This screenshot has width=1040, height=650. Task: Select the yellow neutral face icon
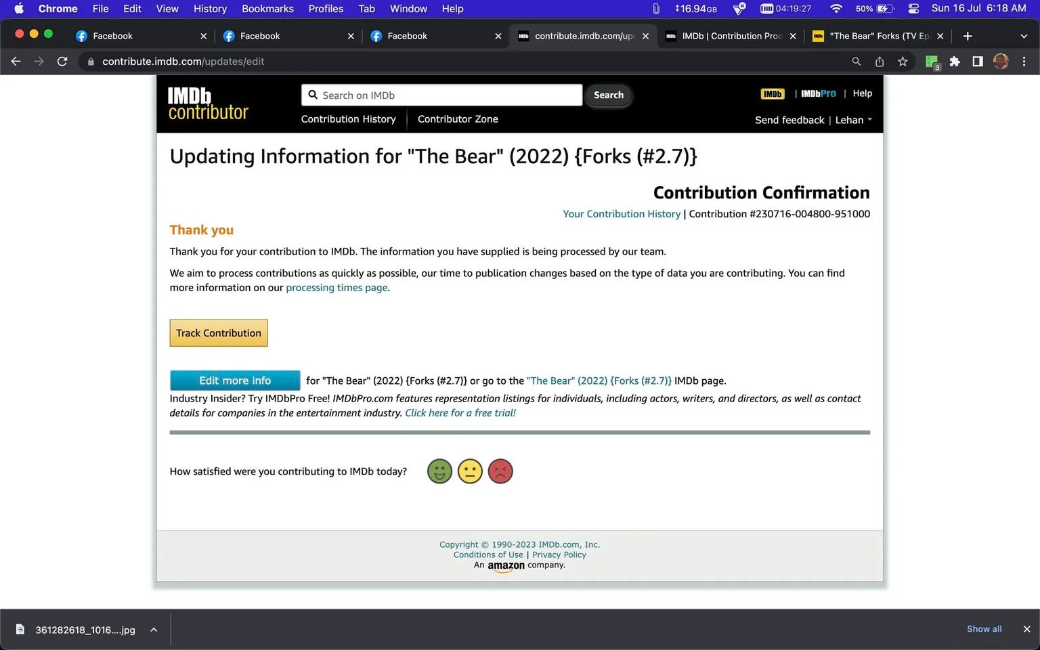point(470,471)
